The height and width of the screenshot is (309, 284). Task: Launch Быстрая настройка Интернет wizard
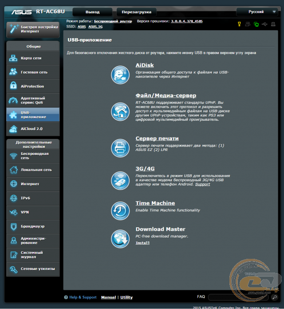(33, 30)
